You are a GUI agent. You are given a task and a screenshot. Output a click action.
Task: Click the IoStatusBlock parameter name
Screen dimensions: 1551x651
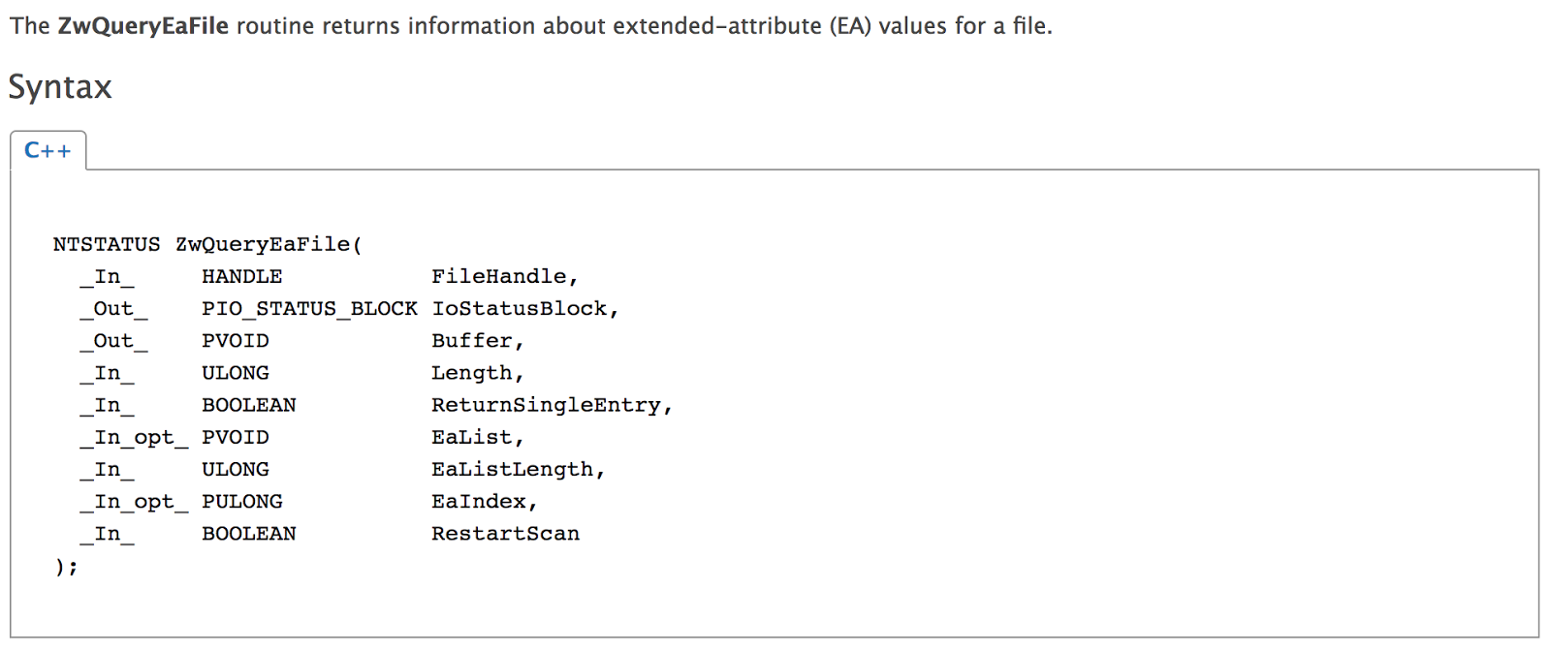pyautogui.click(x=520, y=308)
